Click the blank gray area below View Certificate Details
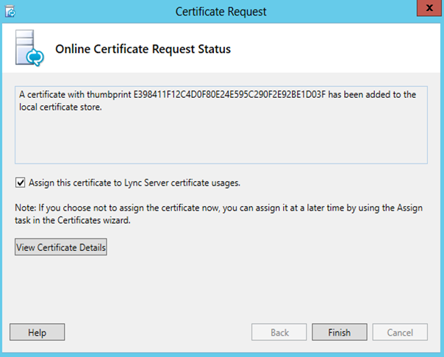Viewport: 444px width, 357px height. pyautogui.click(x=221, y=288)
